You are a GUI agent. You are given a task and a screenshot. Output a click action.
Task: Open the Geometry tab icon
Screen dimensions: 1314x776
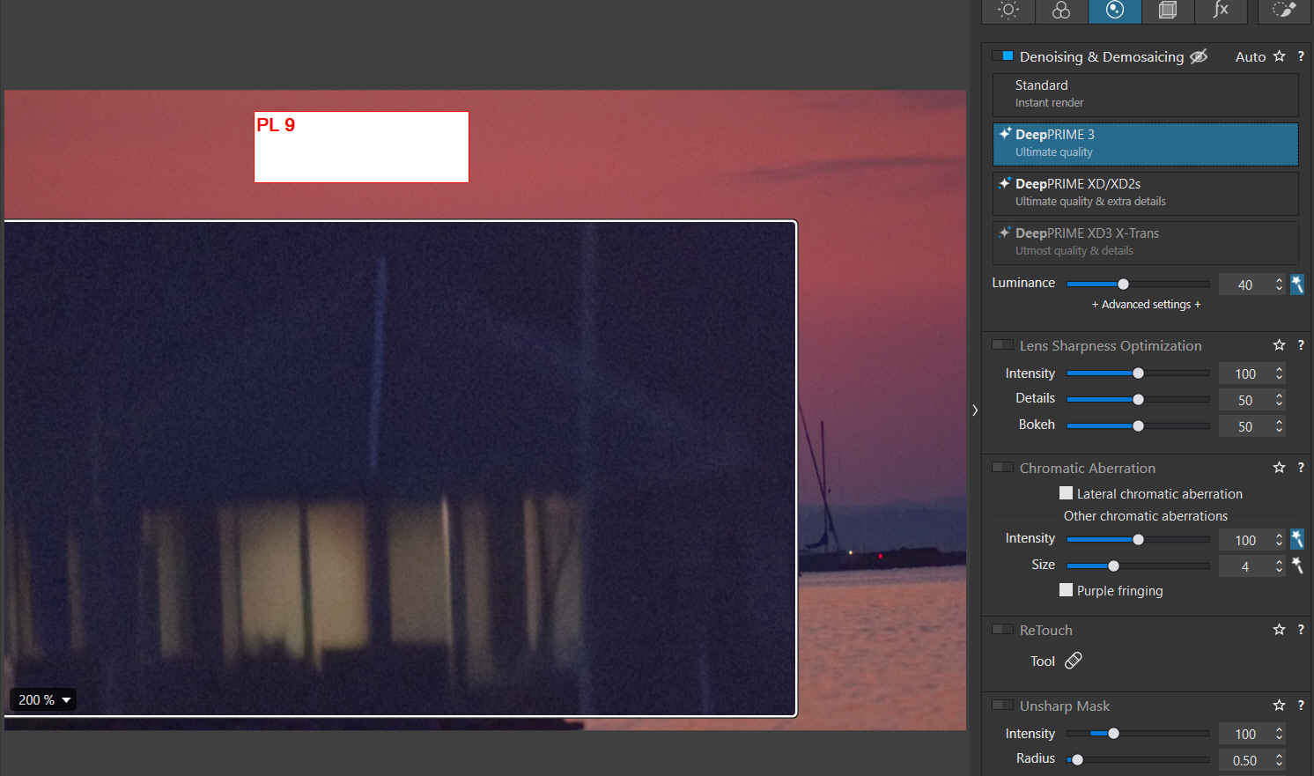click(1168, 11)
